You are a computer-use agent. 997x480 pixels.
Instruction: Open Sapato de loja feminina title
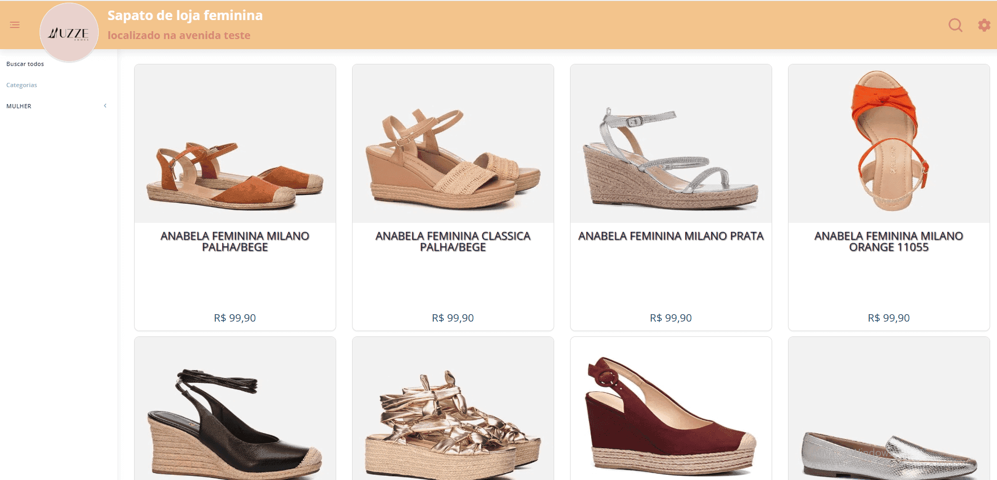click(185, 15)
